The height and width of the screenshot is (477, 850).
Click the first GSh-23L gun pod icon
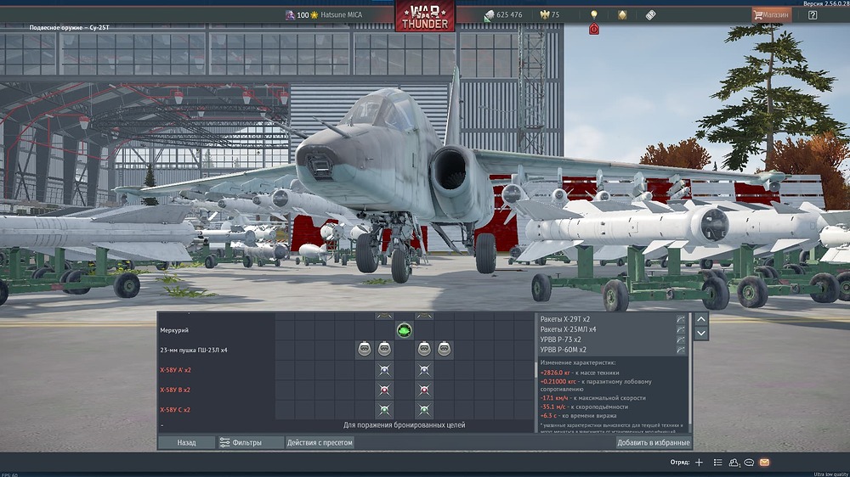point(365,349)
